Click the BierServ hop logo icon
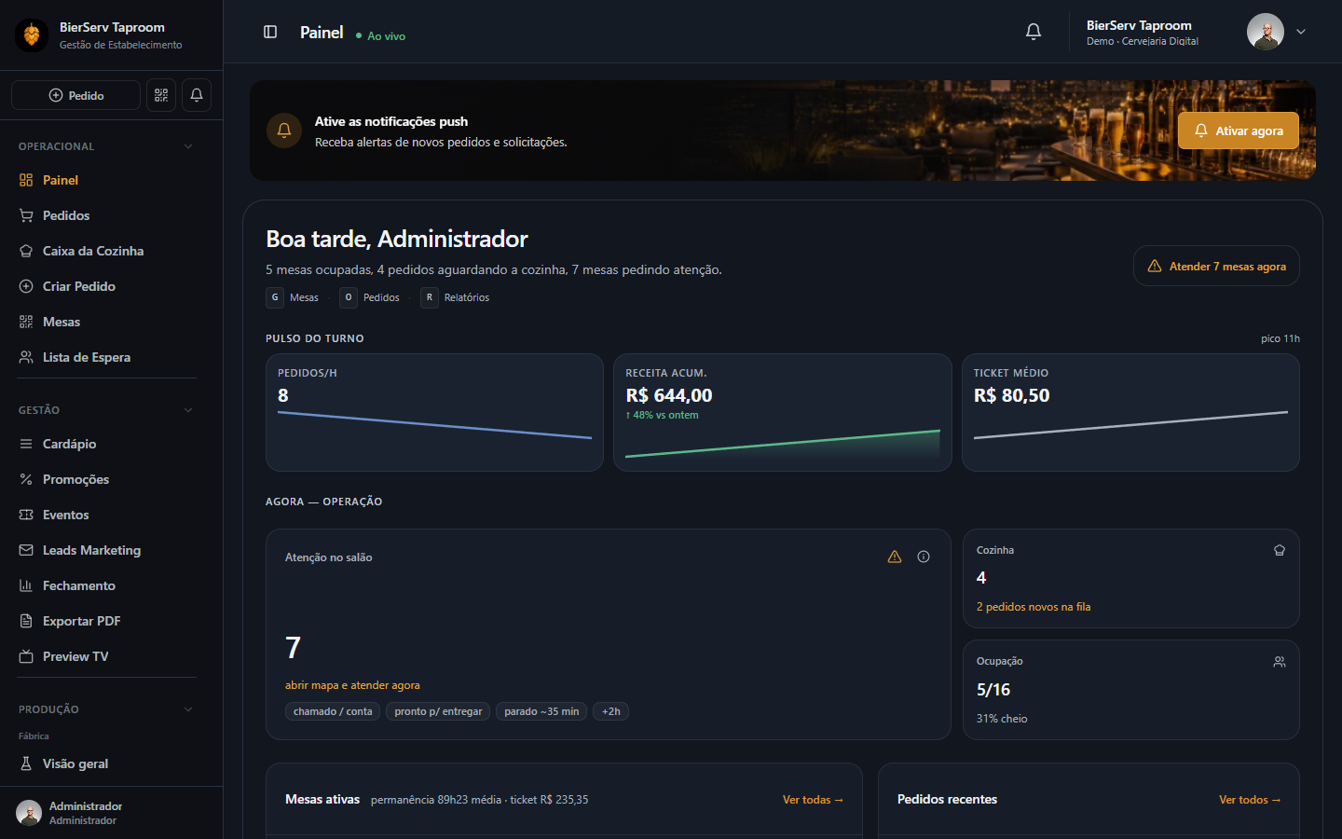The width and height of the screenshot is (1342, 839). (x=32, y=35)
